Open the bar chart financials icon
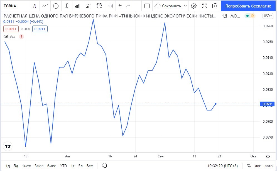 [78, 6]
